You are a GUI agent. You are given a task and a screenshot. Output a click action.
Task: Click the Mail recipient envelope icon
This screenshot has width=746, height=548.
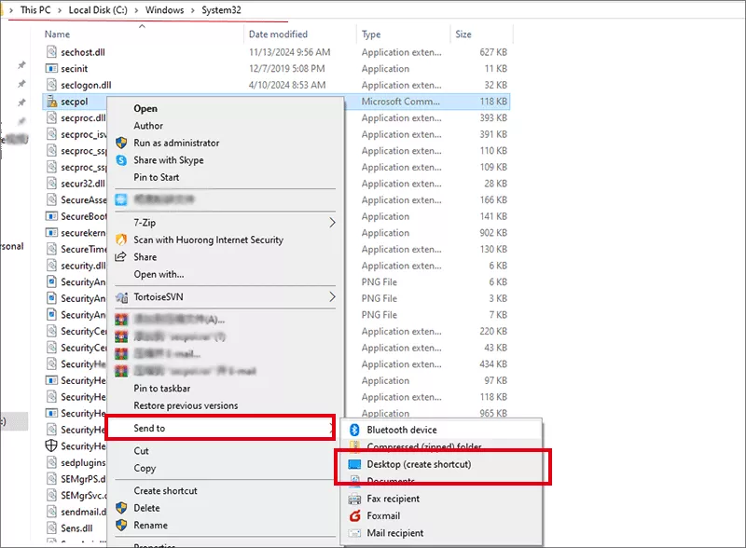[x=354, y=533]
